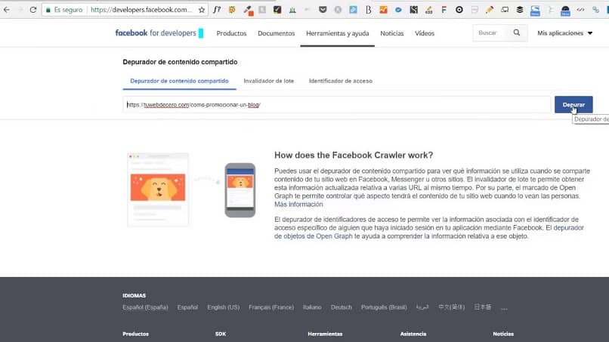Screen dimensions: 609x342
Task: Choose English (US) language
Action: coord(224,307)
